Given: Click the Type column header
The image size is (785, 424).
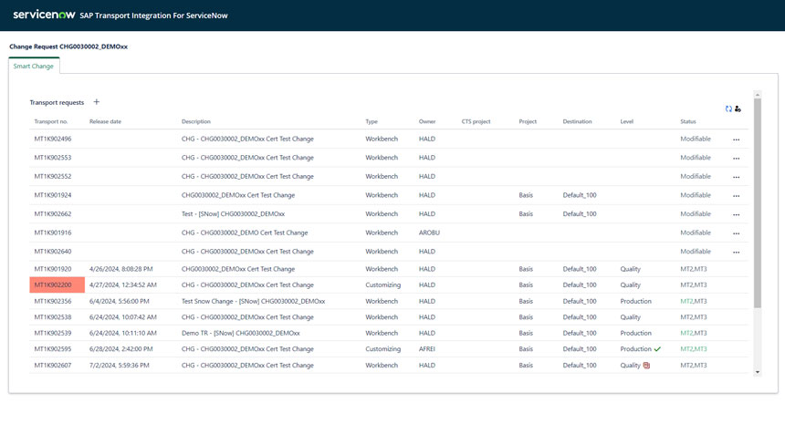Looking at the screenshot, I should pyautogui.click(x=372, y=121).
